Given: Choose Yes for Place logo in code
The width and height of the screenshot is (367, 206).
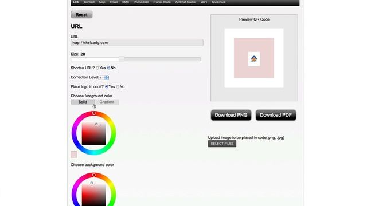Looking at the screenshot, I should pos(107,86).
